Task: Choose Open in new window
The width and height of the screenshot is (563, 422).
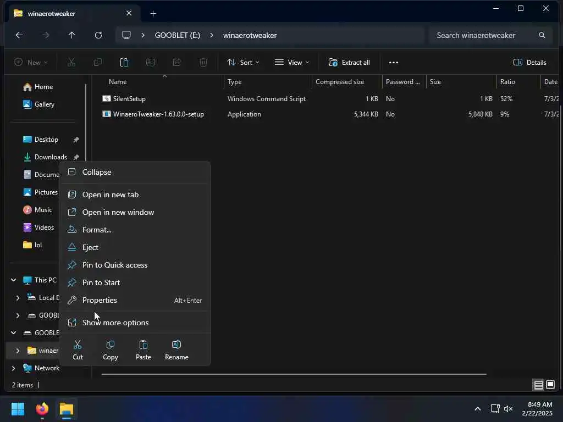Action: pos(135,212)
